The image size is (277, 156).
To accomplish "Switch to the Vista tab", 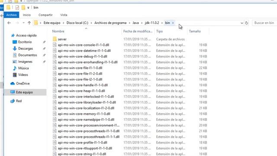I will click(x=64, y=15).
